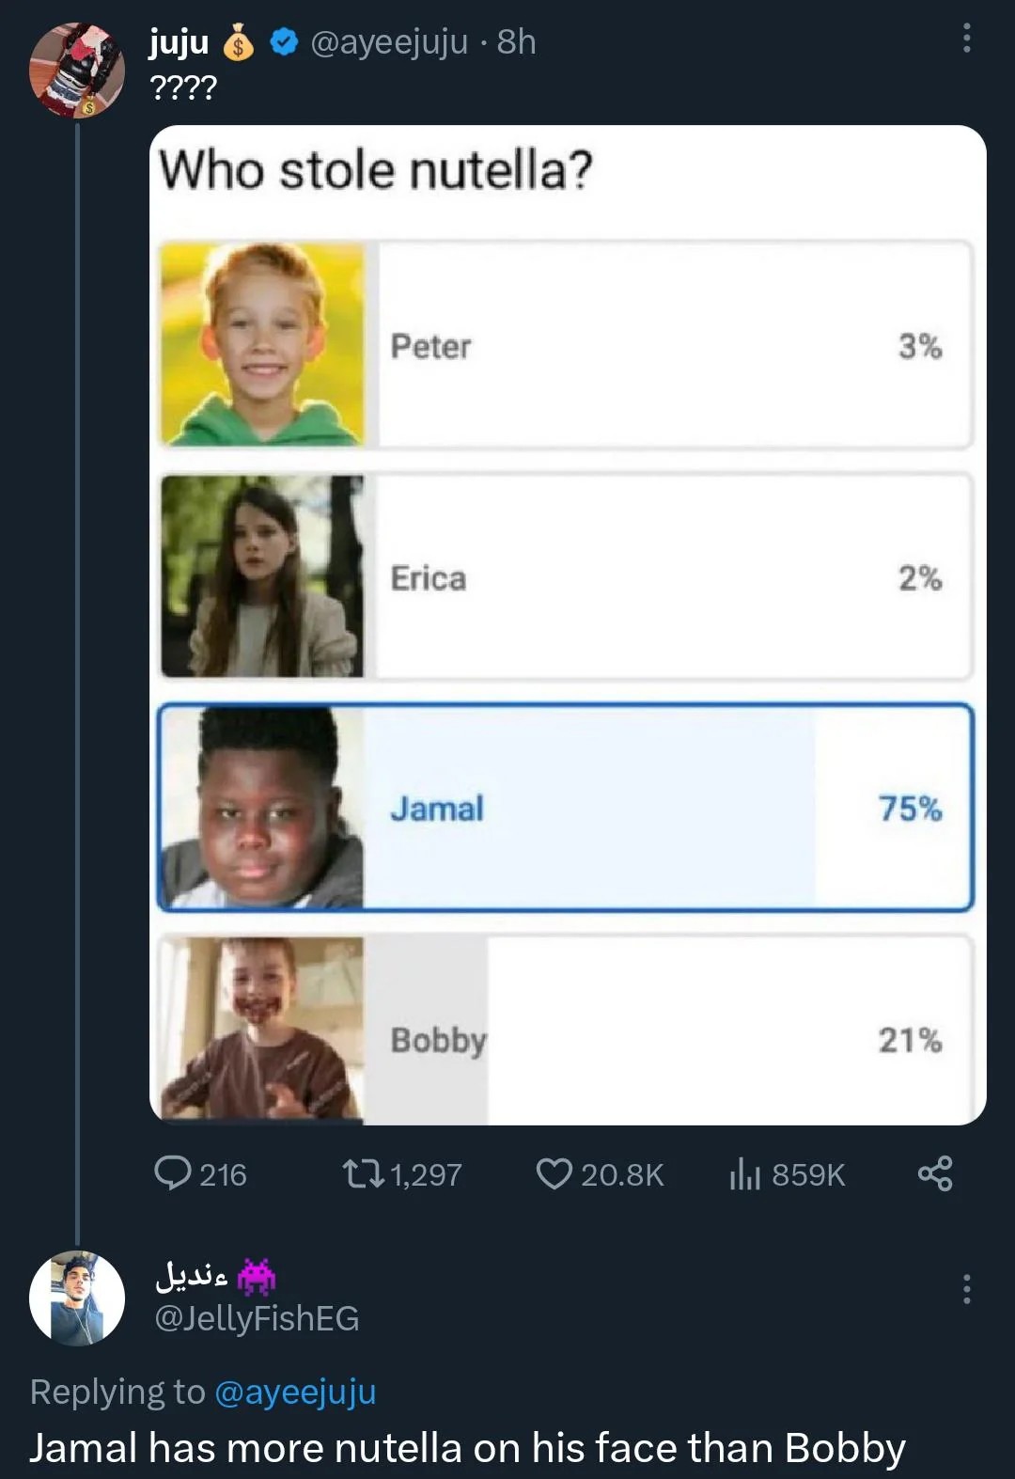The image size is (1015, 1479).
Task: Open replies via the comment bubble icon
Action: 173,1173
